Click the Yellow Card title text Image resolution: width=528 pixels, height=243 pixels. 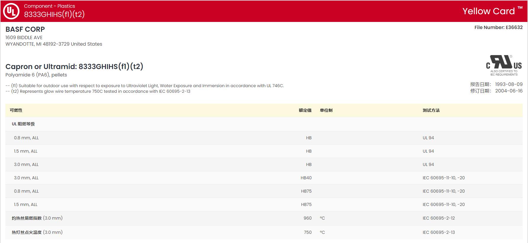(x=489, y=11)
